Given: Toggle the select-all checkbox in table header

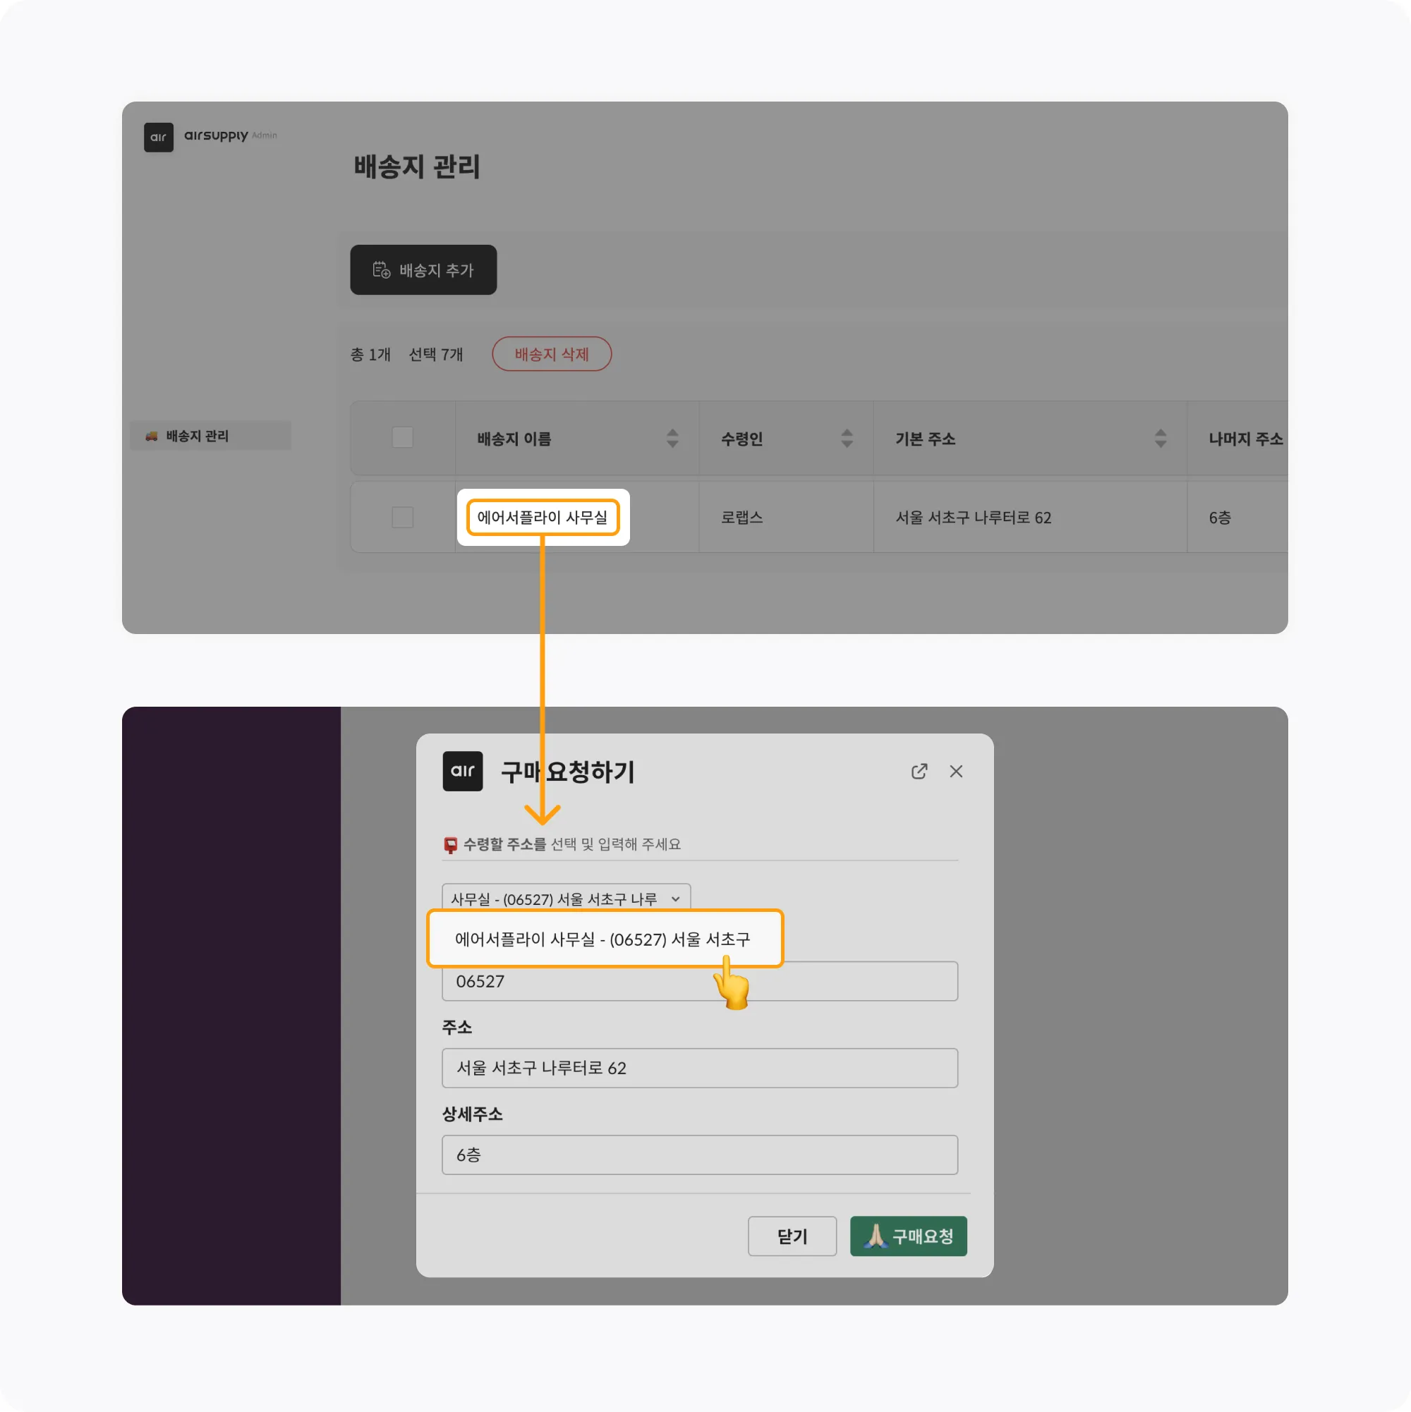Looking at the screenshot, I should click(402, 438).
